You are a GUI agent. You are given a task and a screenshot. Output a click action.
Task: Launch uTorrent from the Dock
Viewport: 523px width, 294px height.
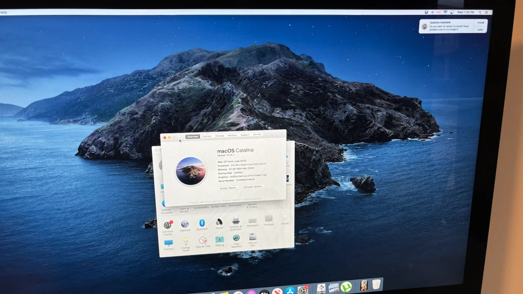346,286
